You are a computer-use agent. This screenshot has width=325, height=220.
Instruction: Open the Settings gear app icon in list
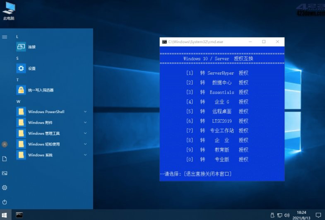click(x=21, y=68)
